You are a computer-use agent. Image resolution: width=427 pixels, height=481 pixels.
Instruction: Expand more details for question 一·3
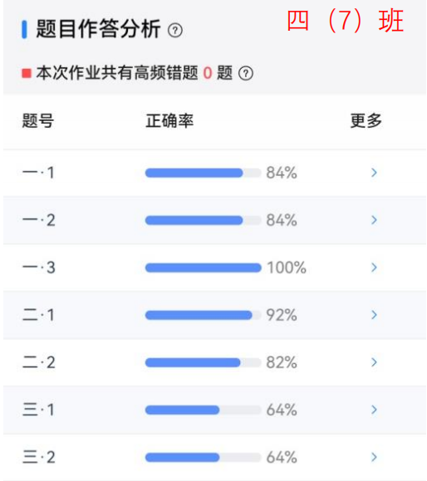coord(374,268)
